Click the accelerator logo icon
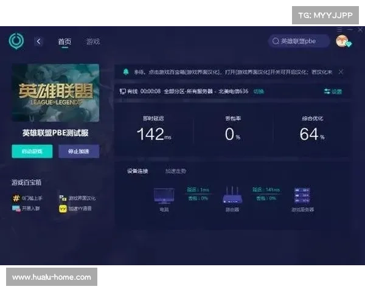 16,41
